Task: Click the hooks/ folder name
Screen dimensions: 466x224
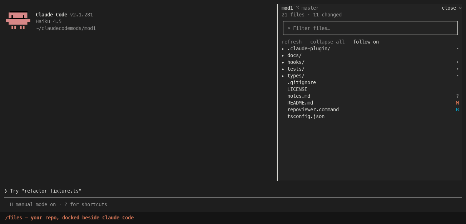Action: [296, 62]
